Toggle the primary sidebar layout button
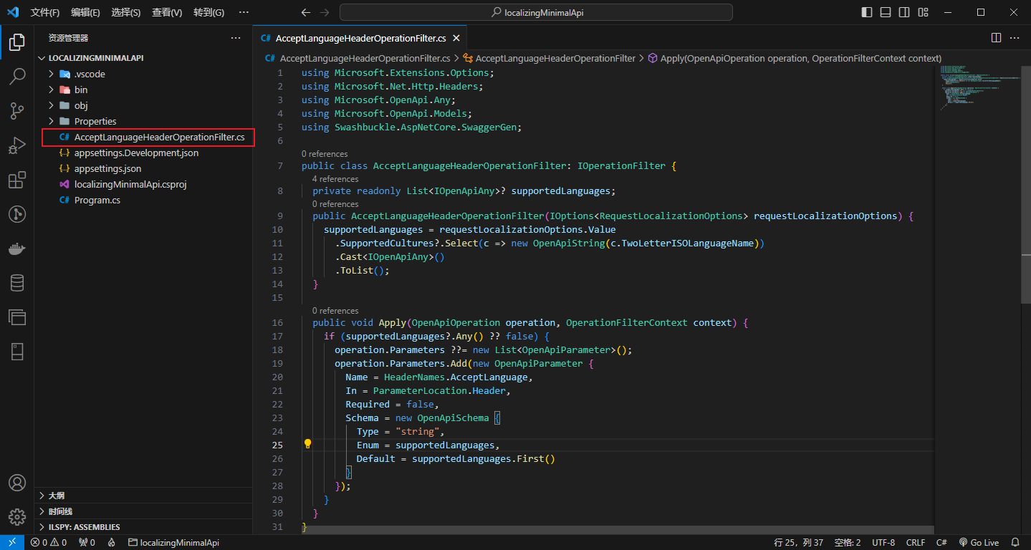The image size is (1031, 550). tap(867, 12)
